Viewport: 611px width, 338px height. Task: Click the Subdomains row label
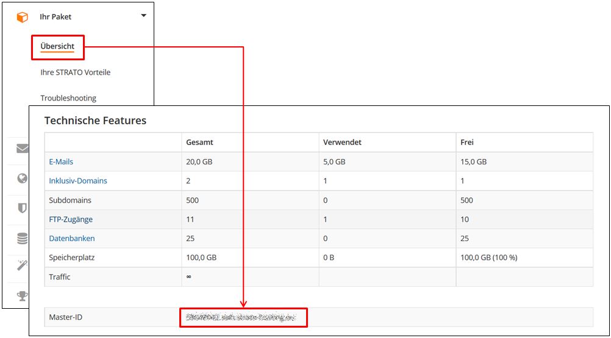(70, 200)
